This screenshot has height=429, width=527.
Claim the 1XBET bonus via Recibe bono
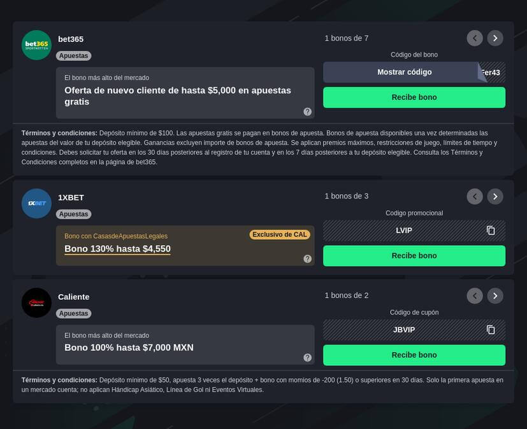[x=414, y=256]
